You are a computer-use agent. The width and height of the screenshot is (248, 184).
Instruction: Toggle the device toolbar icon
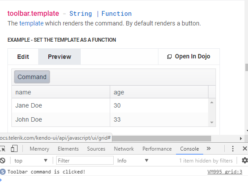pyautogui.click(x=14, y=149)
